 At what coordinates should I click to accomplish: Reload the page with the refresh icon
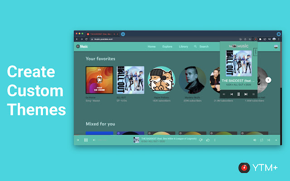[x=86, y=39]
